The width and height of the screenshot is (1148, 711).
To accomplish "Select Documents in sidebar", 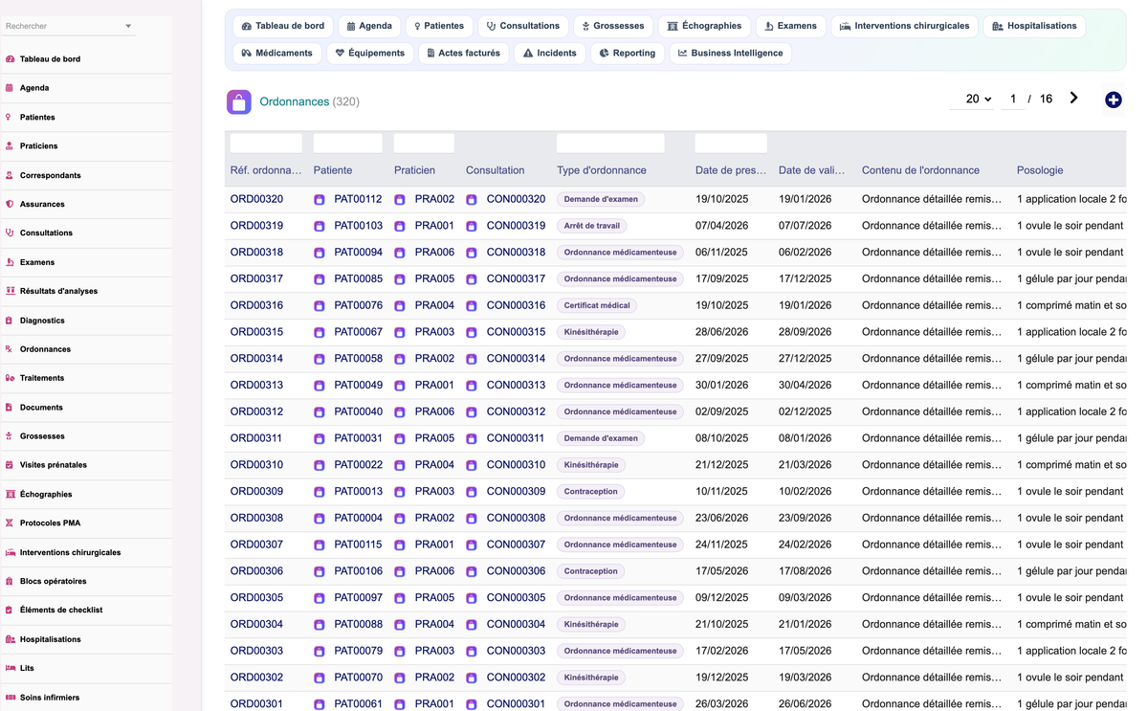I will pos(86,408).
